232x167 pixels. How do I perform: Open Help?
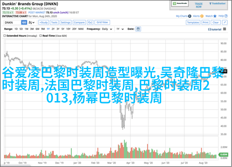point(223,16)
